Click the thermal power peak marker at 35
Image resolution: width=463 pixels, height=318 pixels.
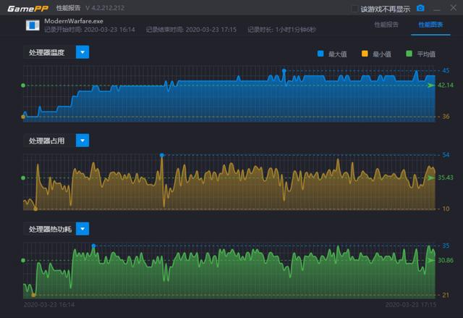click(93, 246)
